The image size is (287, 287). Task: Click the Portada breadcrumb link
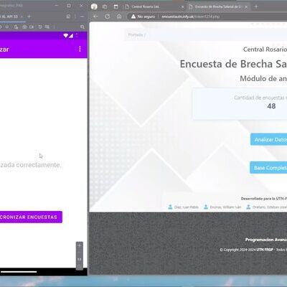click(x=136, y=35)
